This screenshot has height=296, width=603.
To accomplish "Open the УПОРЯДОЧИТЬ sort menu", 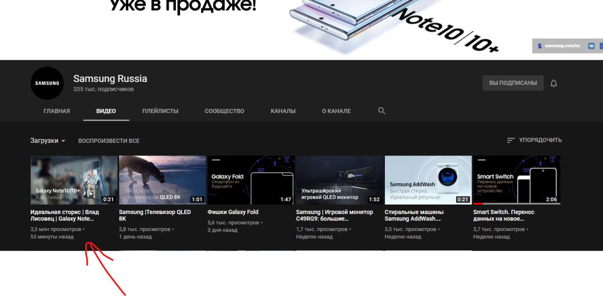I will (x=534, y=140).
